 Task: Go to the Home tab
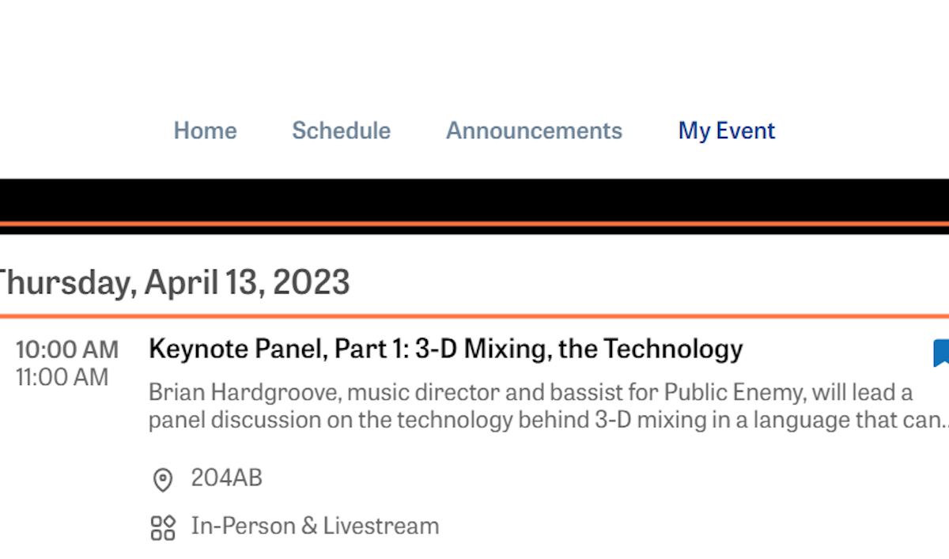tap(205, 130)
